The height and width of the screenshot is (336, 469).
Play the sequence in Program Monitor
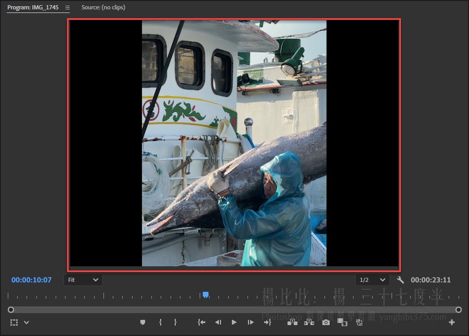click(234, 322)
